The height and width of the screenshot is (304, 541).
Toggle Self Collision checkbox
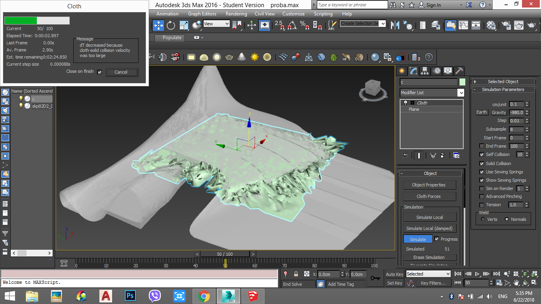pyautogui.click(x=482, y=154)
